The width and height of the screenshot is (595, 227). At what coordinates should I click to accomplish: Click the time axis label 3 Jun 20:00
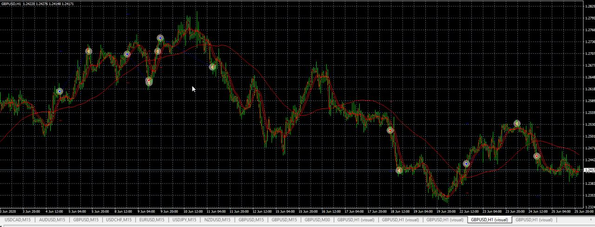pyautogui.click(x=32, y=211)
